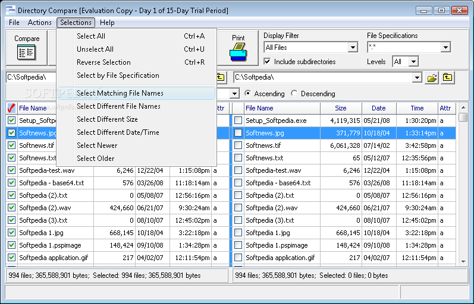Select left pane Softpedia (2).txt row
474x304 pixels.
pyautogui.click(x=117, y=195)
